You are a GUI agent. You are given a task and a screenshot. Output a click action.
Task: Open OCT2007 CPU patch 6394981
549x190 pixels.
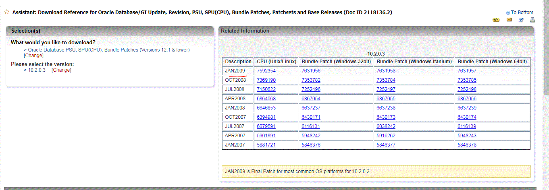(x=266, y=117)
